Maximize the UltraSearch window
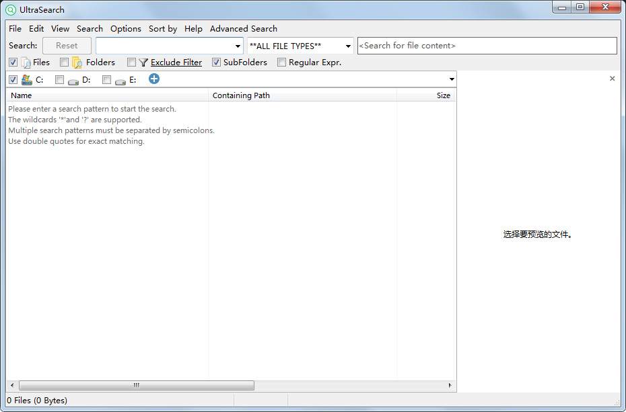Screen dimensions: 626x412 click(x=580, y=7)
